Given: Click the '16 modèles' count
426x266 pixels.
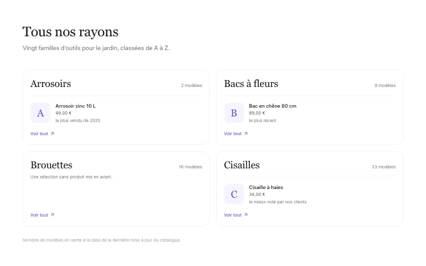Looking at the screenshot, I should click(190, 166).
